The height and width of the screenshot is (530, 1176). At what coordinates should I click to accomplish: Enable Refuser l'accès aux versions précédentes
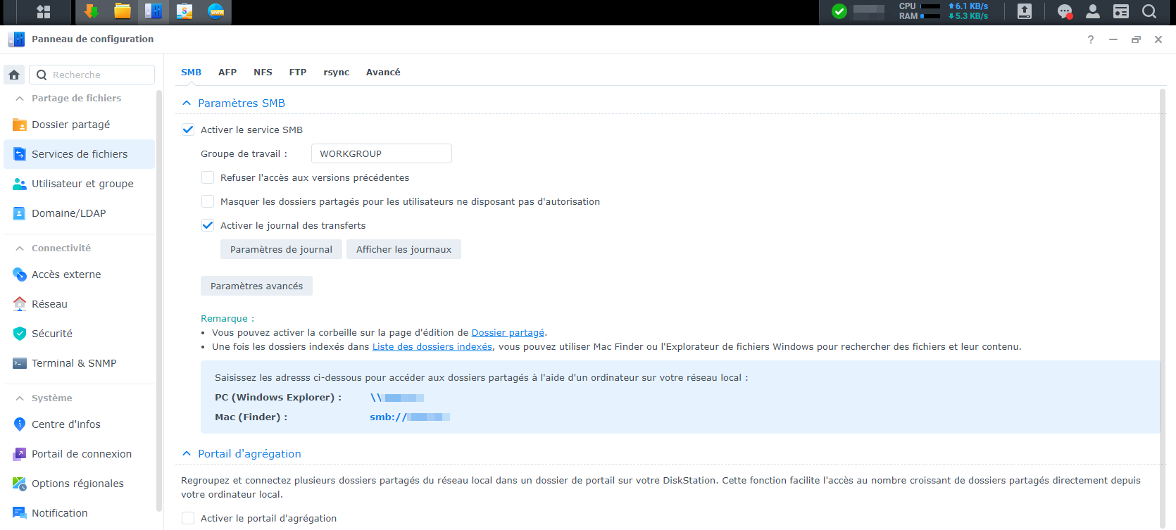(208, 177)
